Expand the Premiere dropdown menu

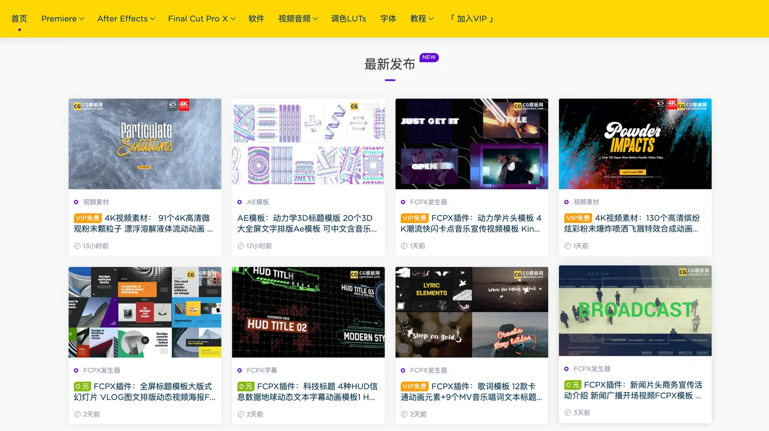point(62,19)
